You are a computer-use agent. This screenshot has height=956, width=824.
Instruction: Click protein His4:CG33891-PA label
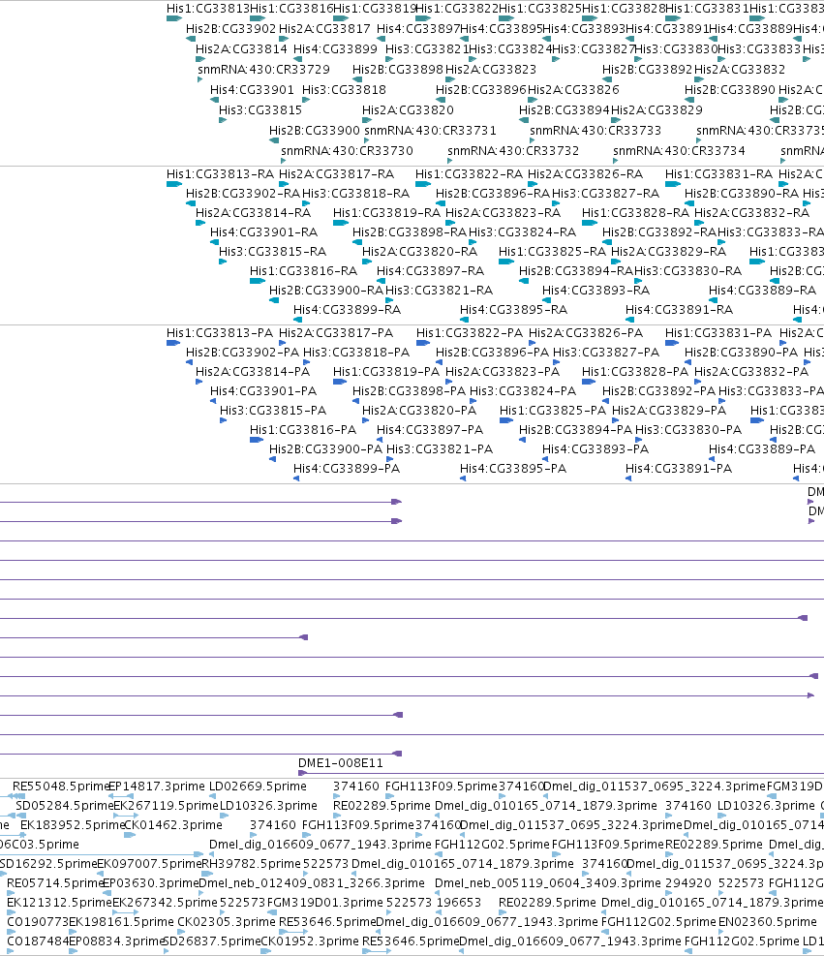coord(679,469)
